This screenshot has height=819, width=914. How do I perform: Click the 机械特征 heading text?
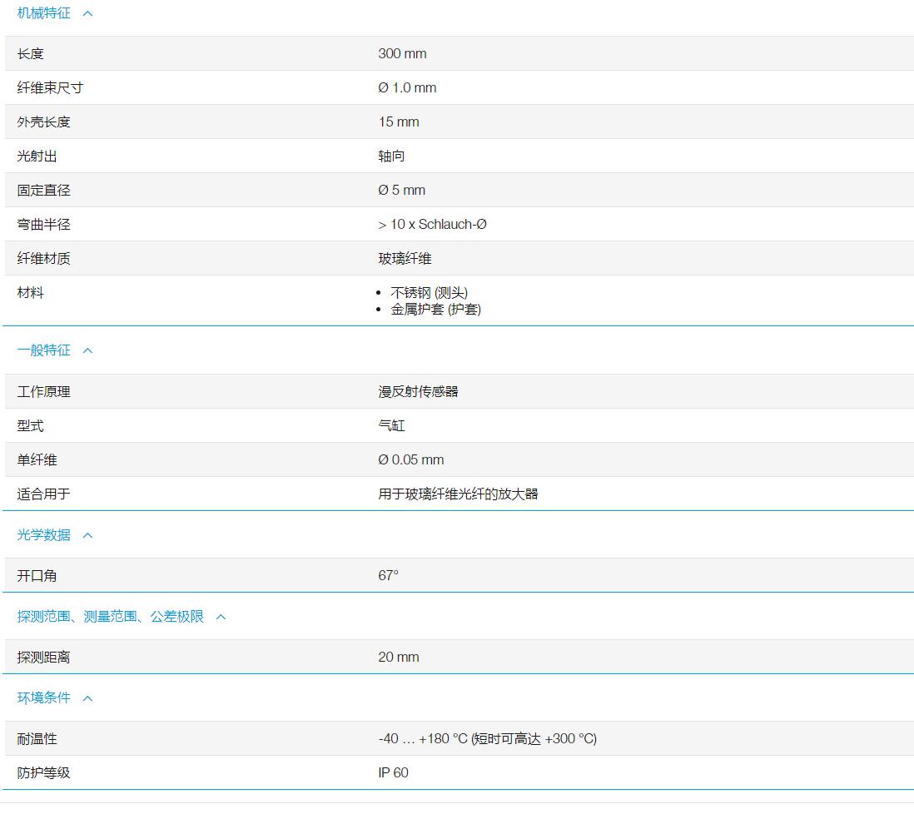pos(43,13)
